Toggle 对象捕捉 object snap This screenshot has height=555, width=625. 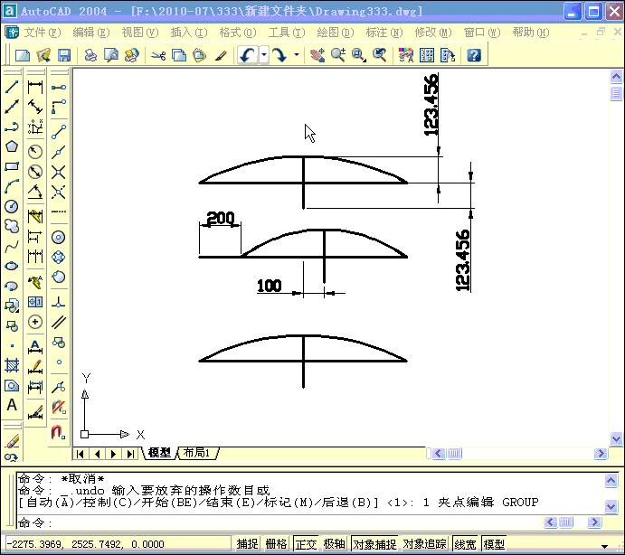coord(374,544)
